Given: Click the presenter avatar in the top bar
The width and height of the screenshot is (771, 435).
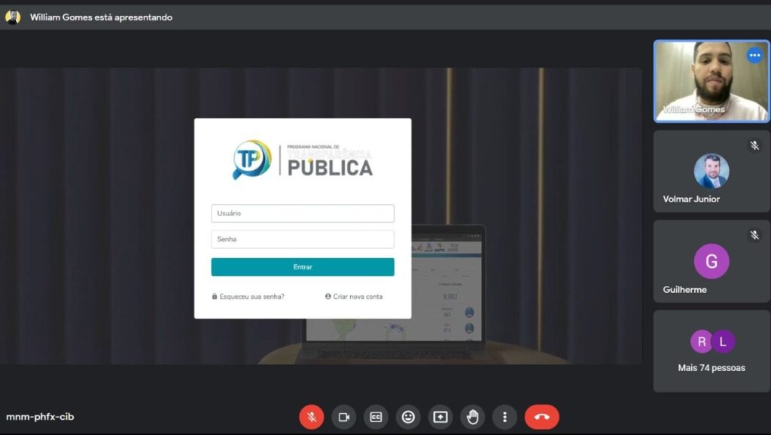Looking at the screenshot, I should coord(13,17).
